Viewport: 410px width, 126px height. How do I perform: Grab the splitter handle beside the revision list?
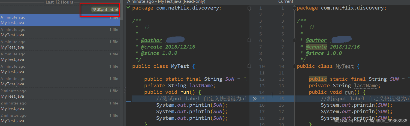pyautogui.click(x=125, y=90)
